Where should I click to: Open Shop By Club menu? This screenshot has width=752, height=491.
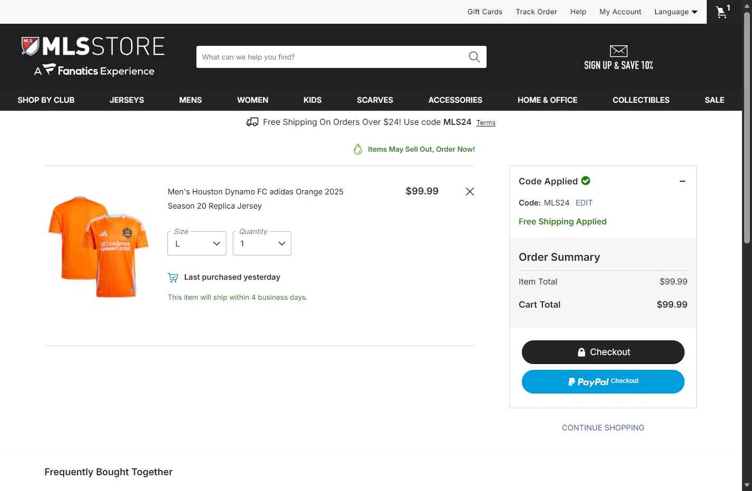(46, 100)
